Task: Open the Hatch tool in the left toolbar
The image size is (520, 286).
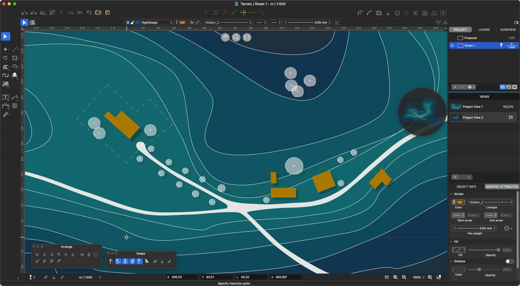Action: [x=5, y=66]
